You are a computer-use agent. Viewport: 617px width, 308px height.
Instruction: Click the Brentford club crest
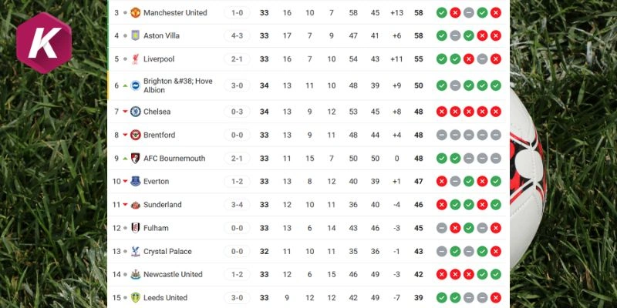[135, 135]
